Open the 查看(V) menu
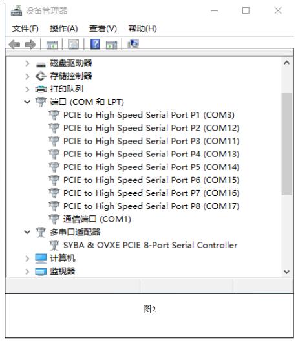This screenshot has width=298, height=342. pos(103,28)
